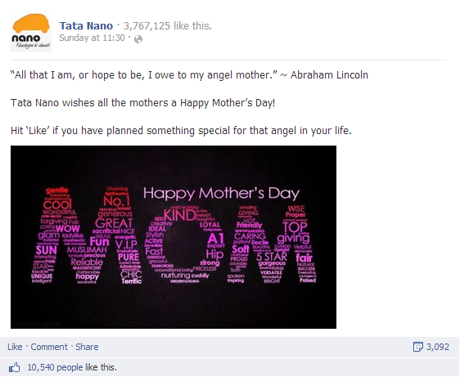Screen dimensions: 460x377
Task: View the 10,540 people who like this
Action: click(x=72, y=367)
